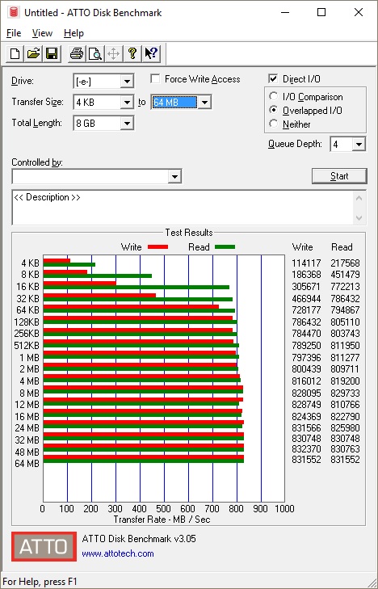Maximize the ATTO Disk Benchmark window

click(321, 12)
